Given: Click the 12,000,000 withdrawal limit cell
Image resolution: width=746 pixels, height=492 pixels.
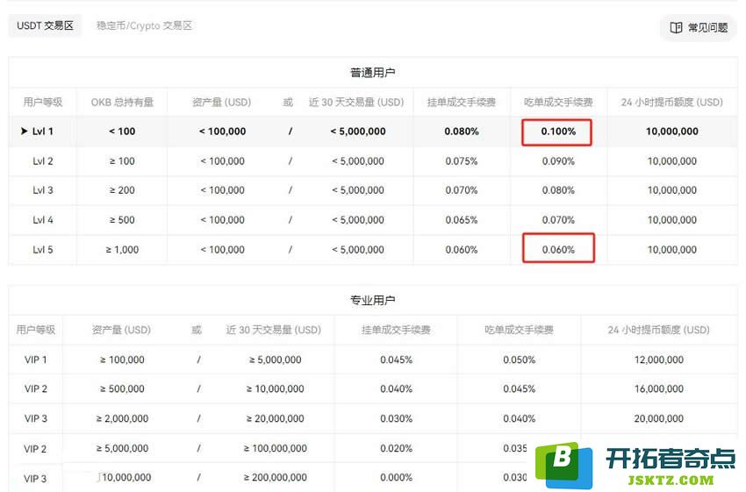Looking at the screenshot, I should pos(659,360).
